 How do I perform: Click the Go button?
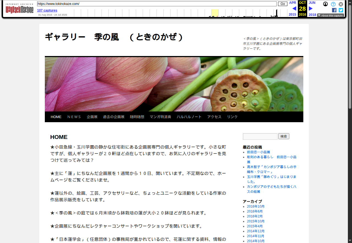click(x=282, y=4)
